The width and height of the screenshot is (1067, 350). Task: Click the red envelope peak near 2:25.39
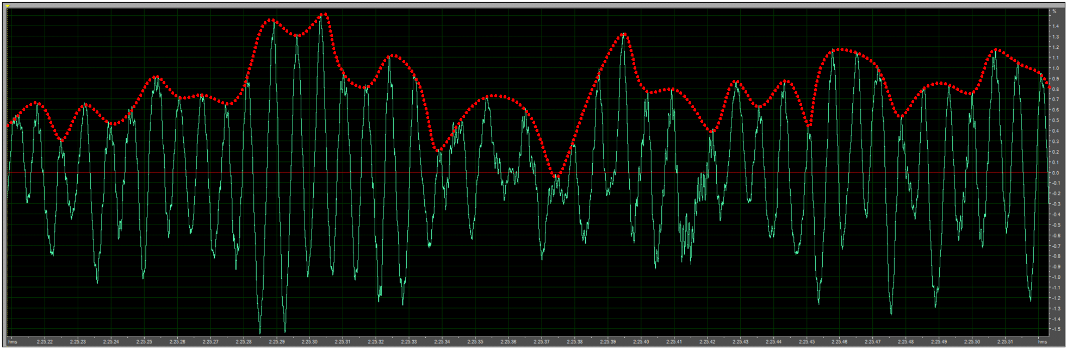point(624,34)
